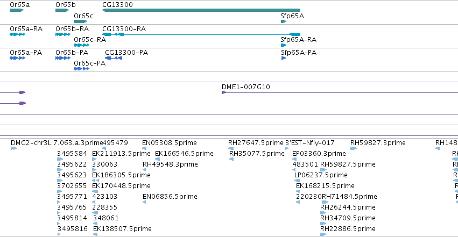The image size is (458, 237).
Task: Select EST 3495584
Action: [x=60, y=159]
